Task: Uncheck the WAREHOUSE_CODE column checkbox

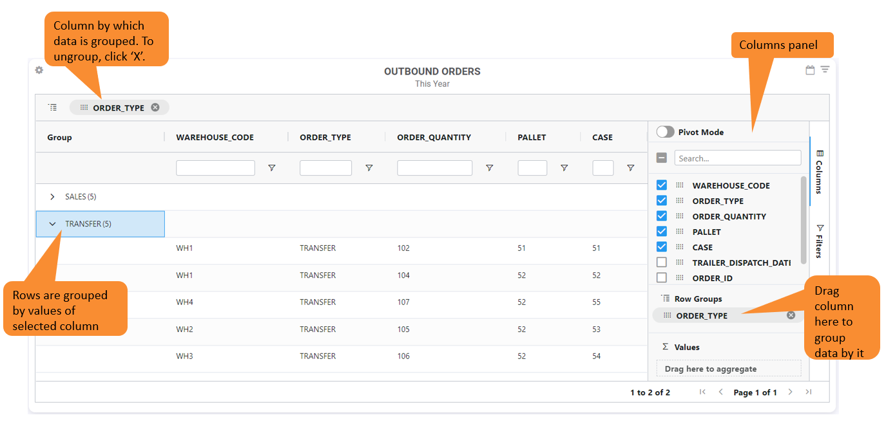Action: [x=662, y=185]
